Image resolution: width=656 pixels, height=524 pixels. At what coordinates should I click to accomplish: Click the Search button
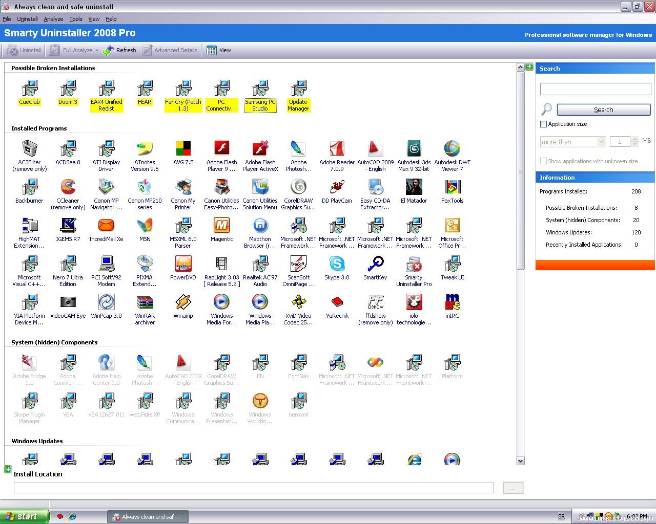coord(604,110)
